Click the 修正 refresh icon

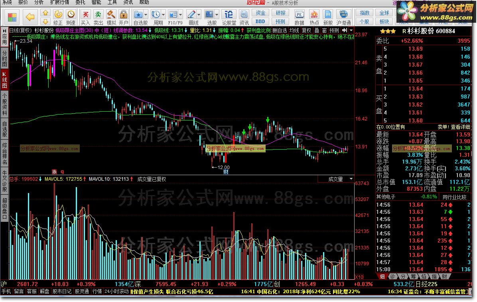point(58,14)
